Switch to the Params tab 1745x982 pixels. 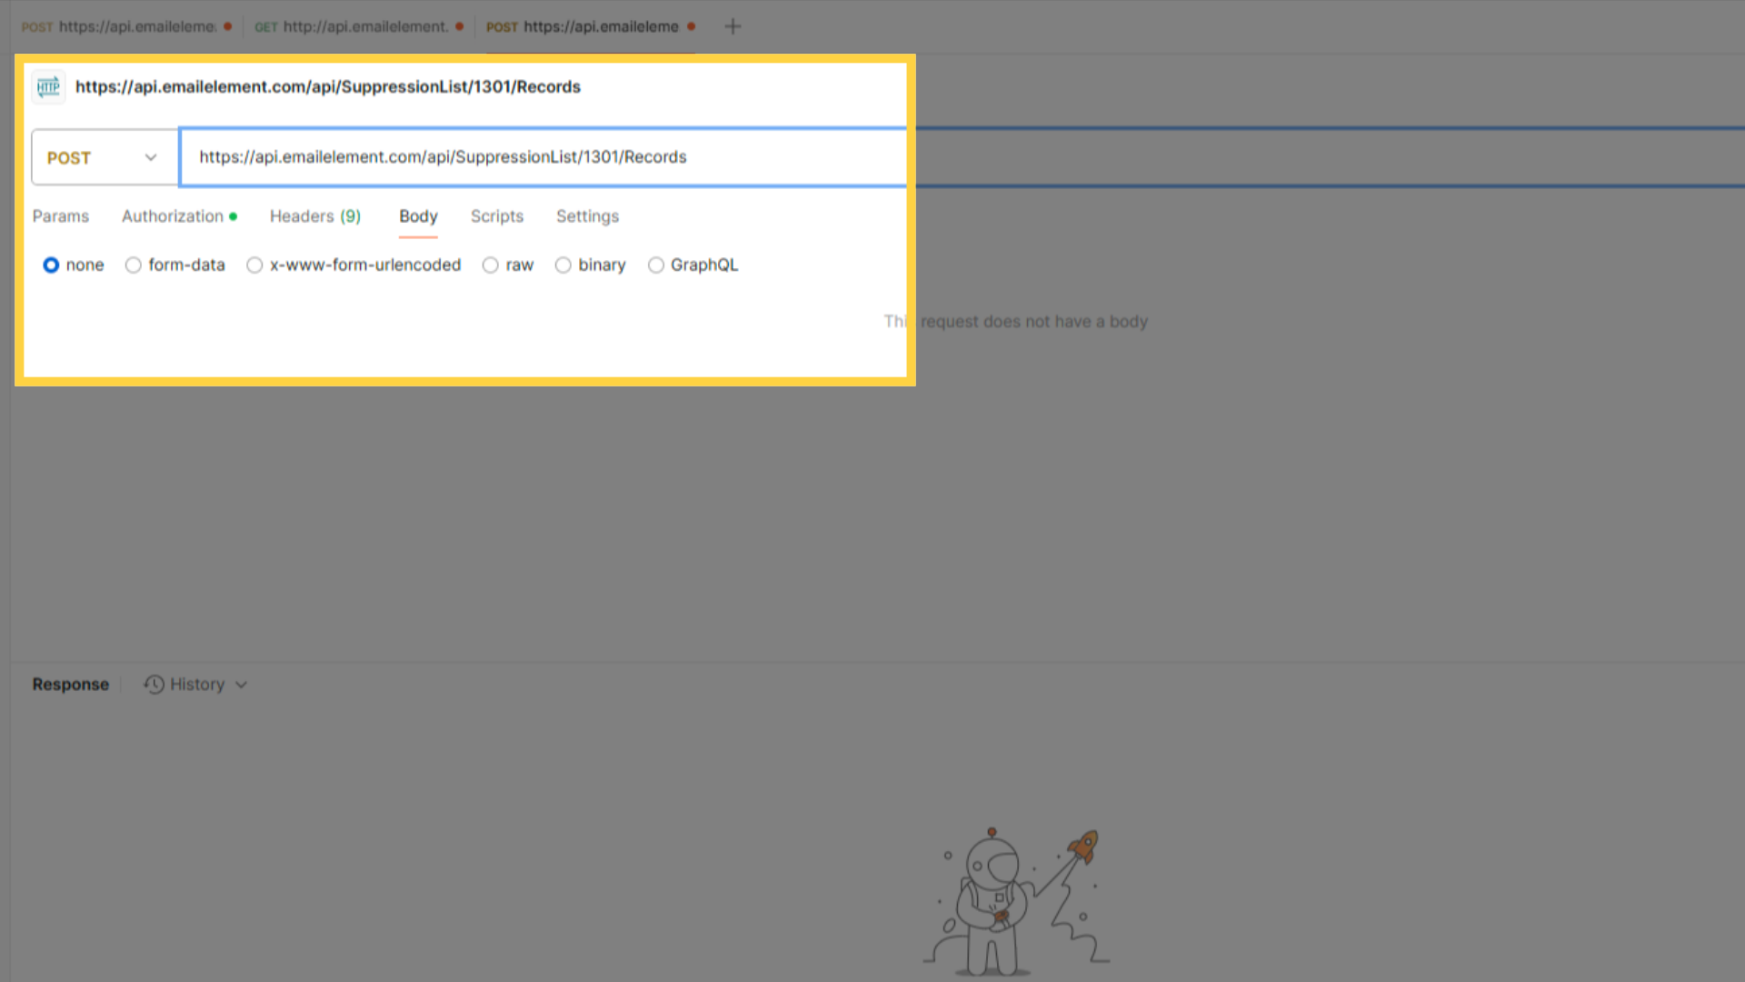tap(61, 216)
